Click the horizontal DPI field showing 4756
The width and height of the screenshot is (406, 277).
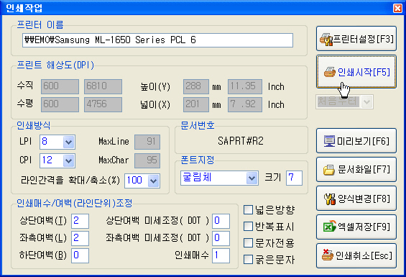coord(103,104)
